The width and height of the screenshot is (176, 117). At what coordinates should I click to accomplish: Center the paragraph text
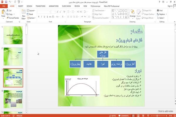pyautogui.click(x=71, y=17)
